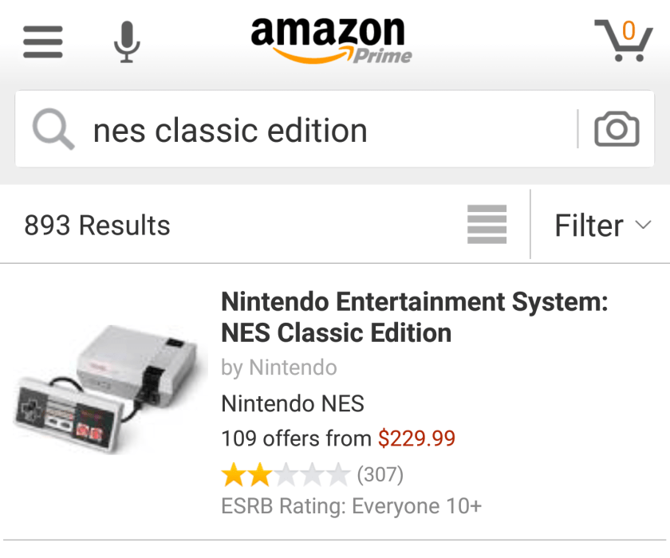This screenshot has width=670, height=558.
Task: Click the "ESRB Rating: Everyone 10+" label
Action: click(x=351, y=506)
